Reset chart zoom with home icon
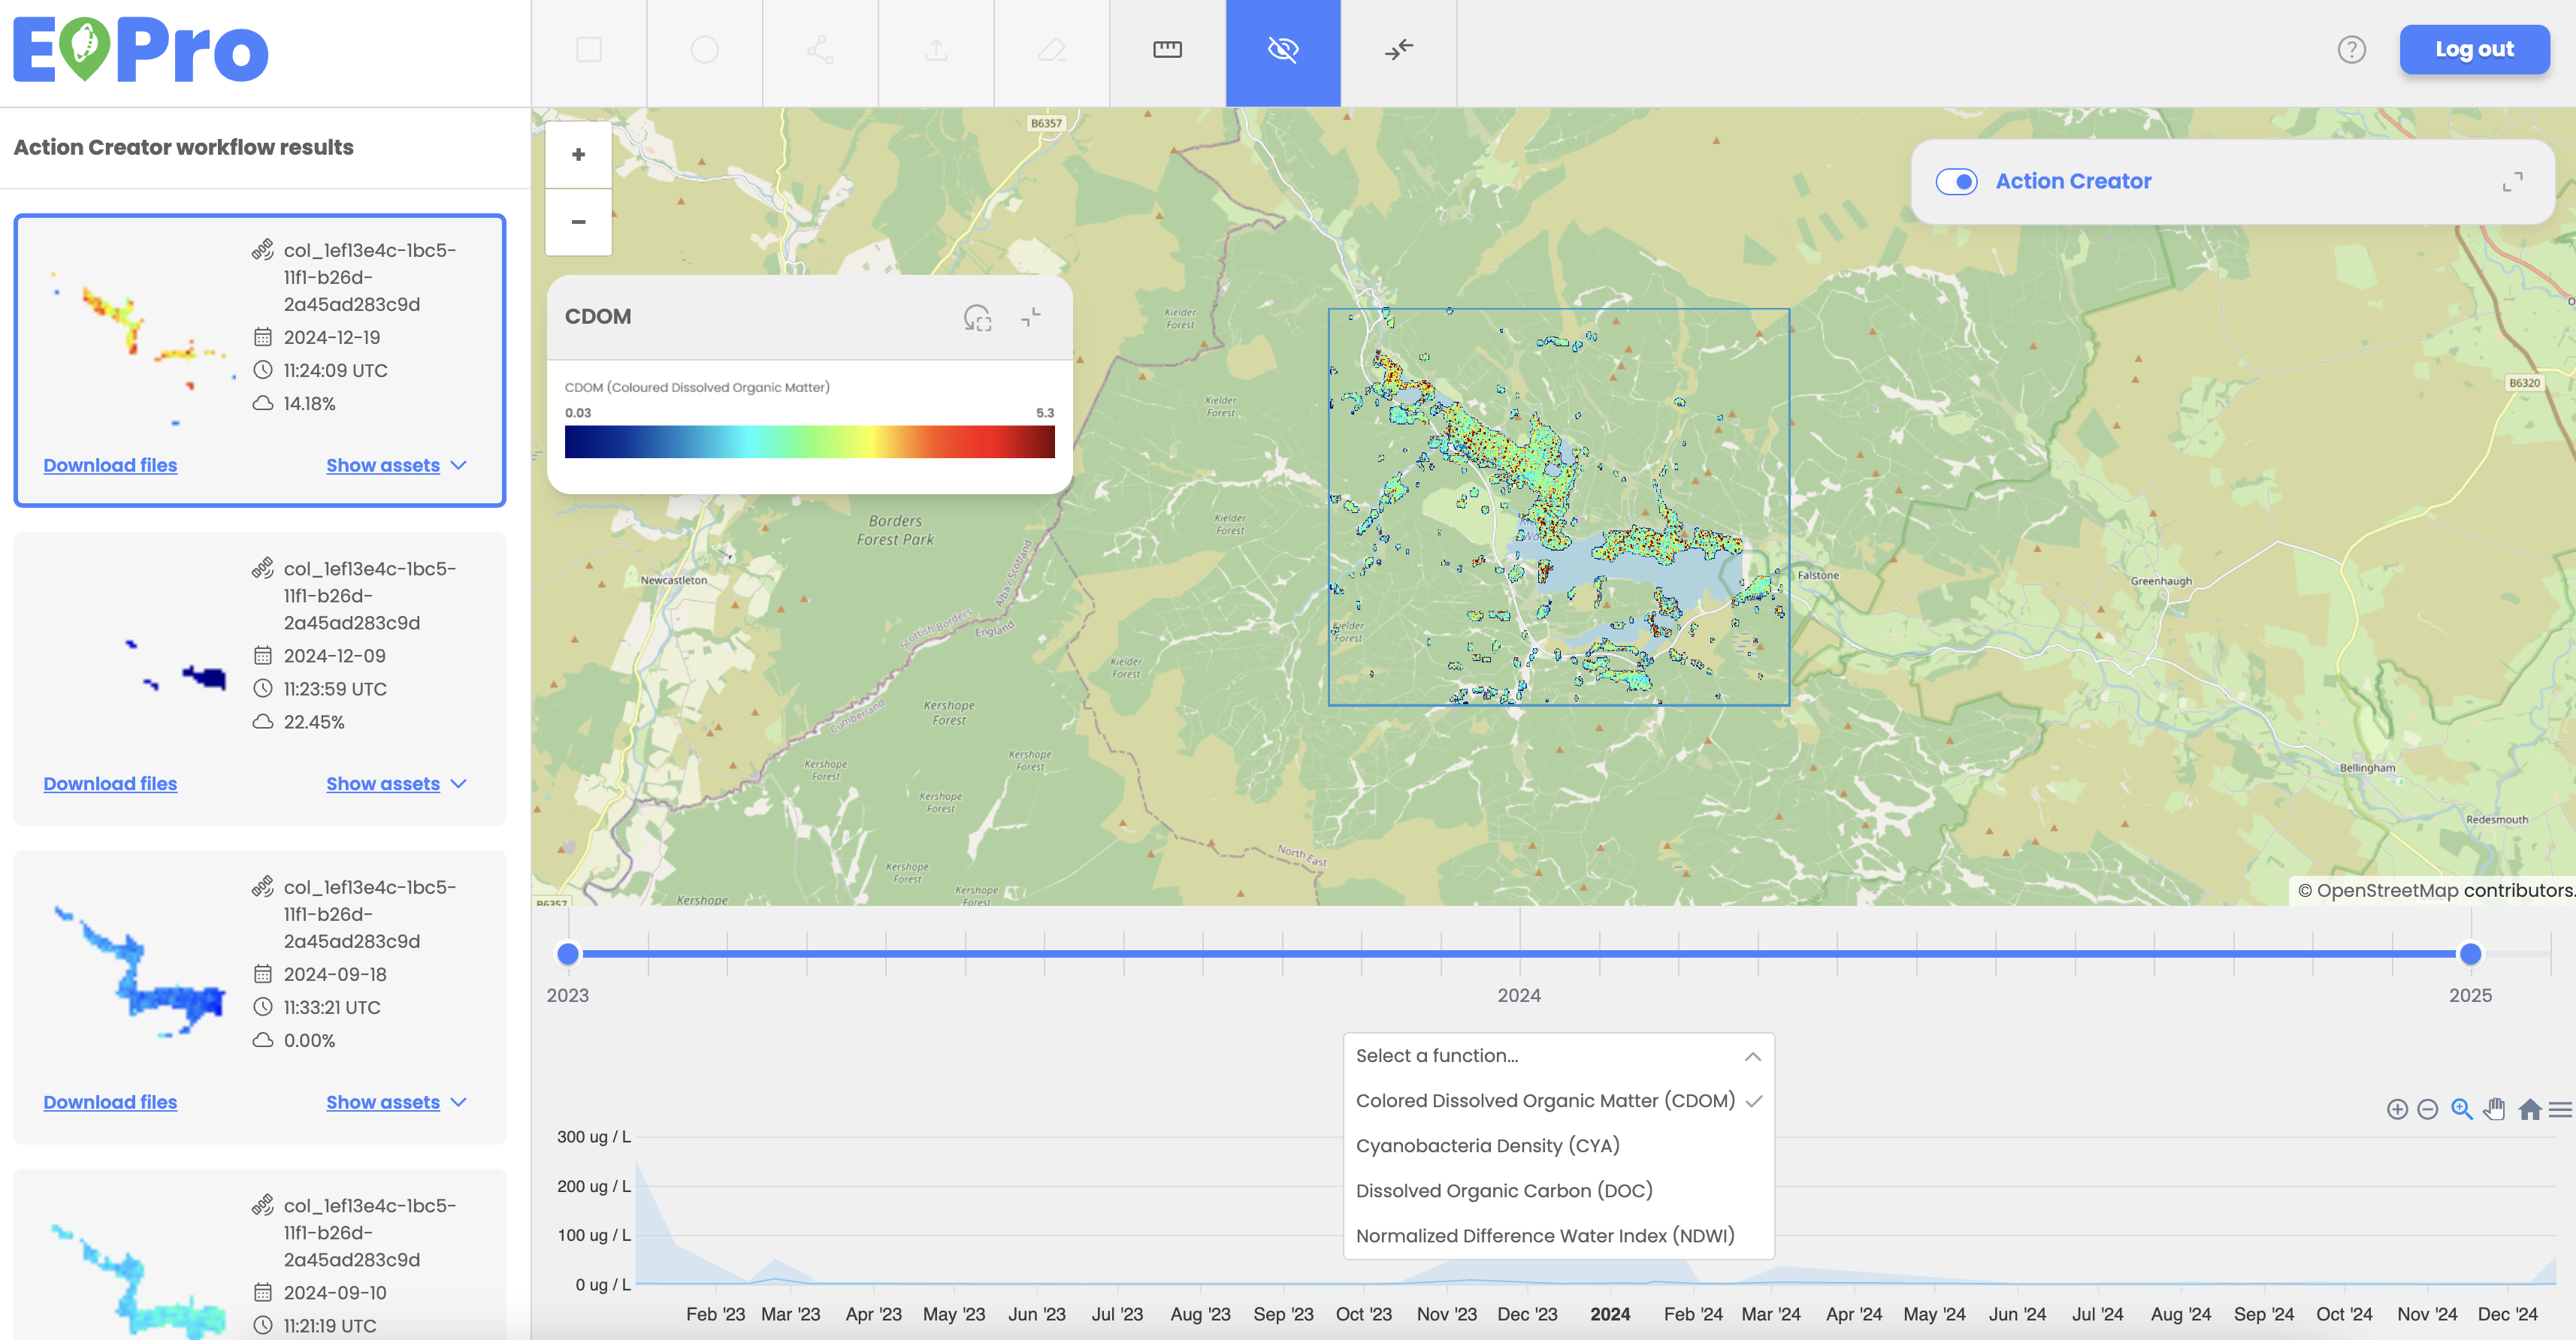This screenshot has width=2576, height=1340. coord(2530,1109)
